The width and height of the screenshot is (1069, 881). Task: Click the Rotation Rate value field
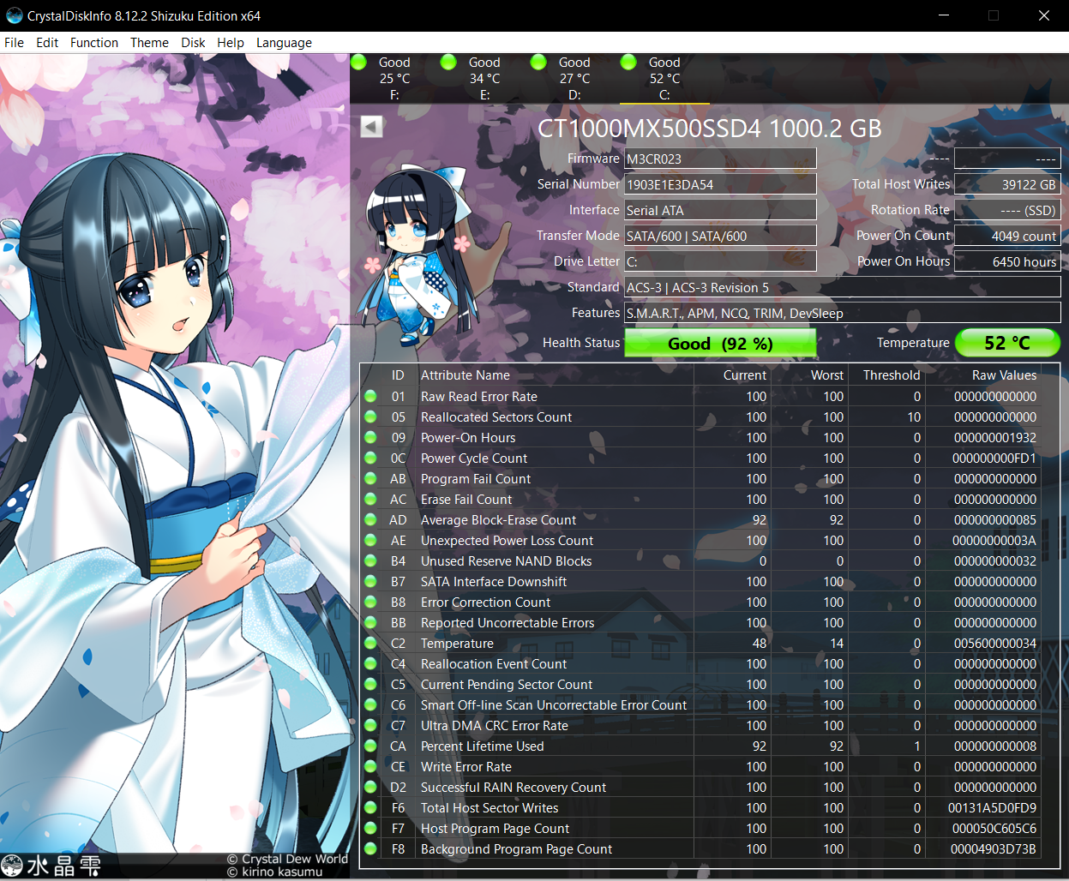[x=1007, y=210]
